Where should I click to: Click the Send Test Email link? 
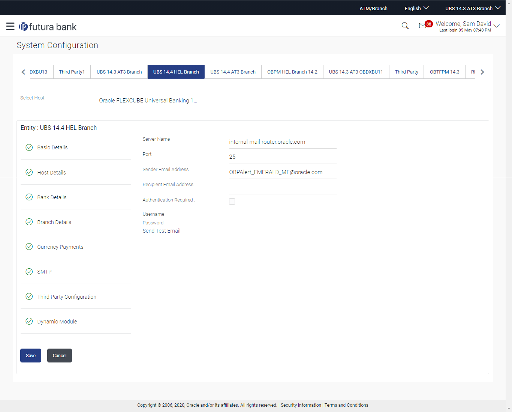click(162, 231)
